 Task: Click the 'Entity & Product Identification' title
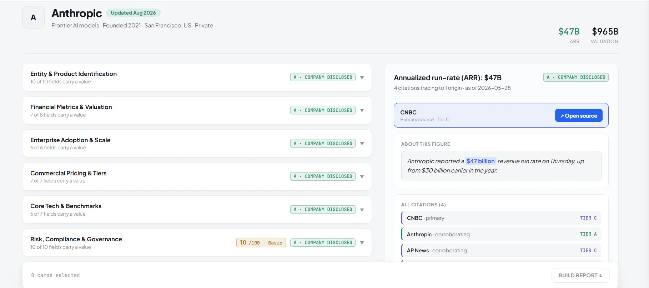(x=74, y=74)
